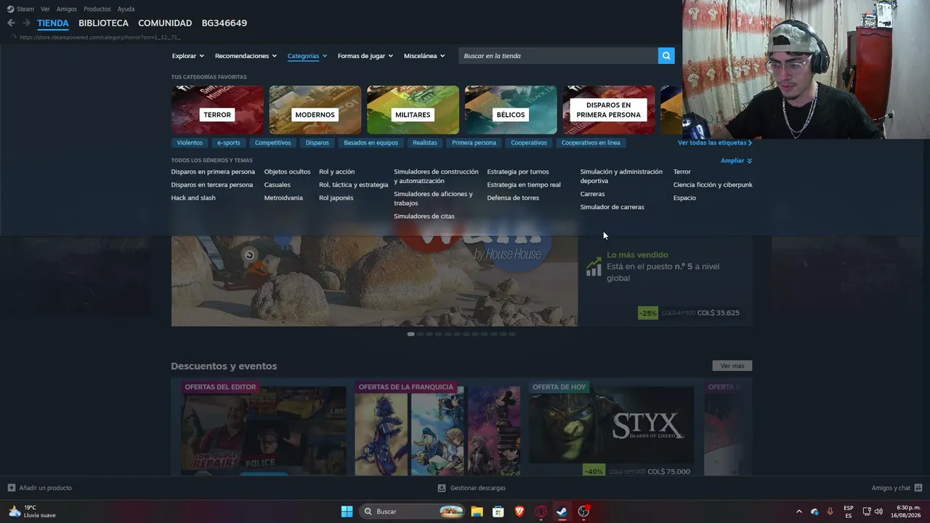Open the Ver menu

(x=45, y=9)
